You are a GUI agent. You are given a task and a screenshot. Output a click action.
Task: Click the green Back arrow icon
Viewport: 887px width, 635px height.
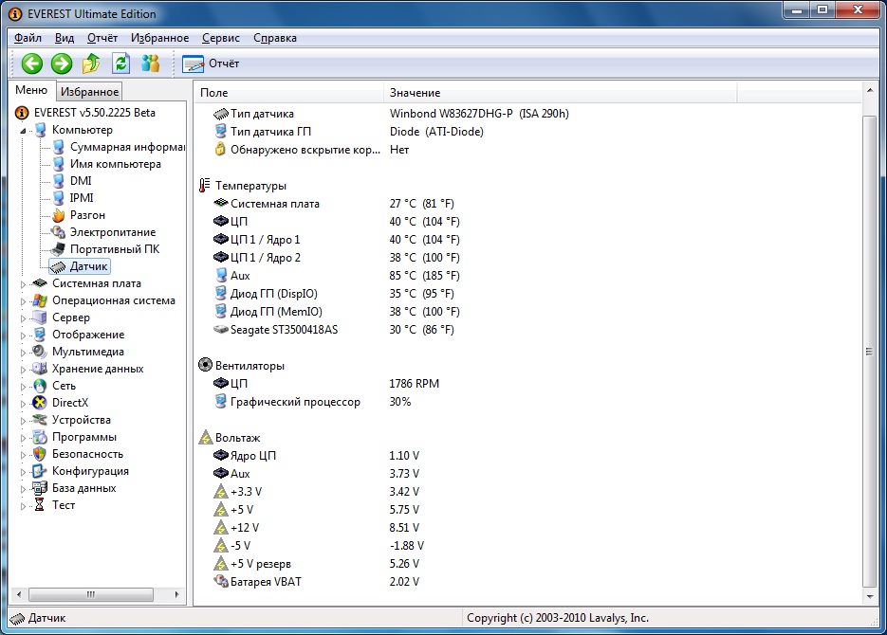coord(32,63)
